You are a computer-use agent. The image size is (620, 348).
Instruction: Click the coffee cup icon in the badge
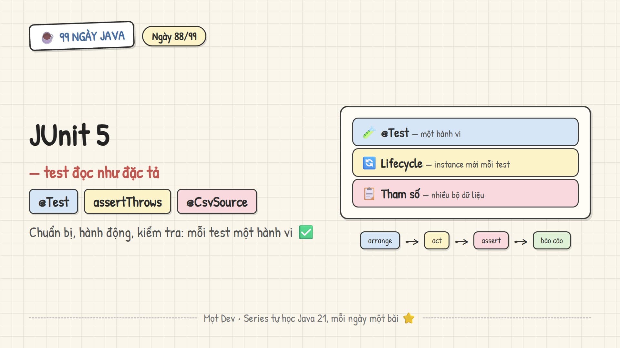[x=47, y=37]
